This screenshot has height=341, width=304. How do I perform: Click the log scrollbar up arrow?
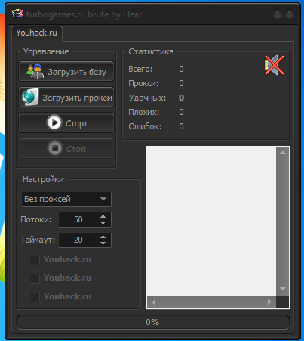283,153
